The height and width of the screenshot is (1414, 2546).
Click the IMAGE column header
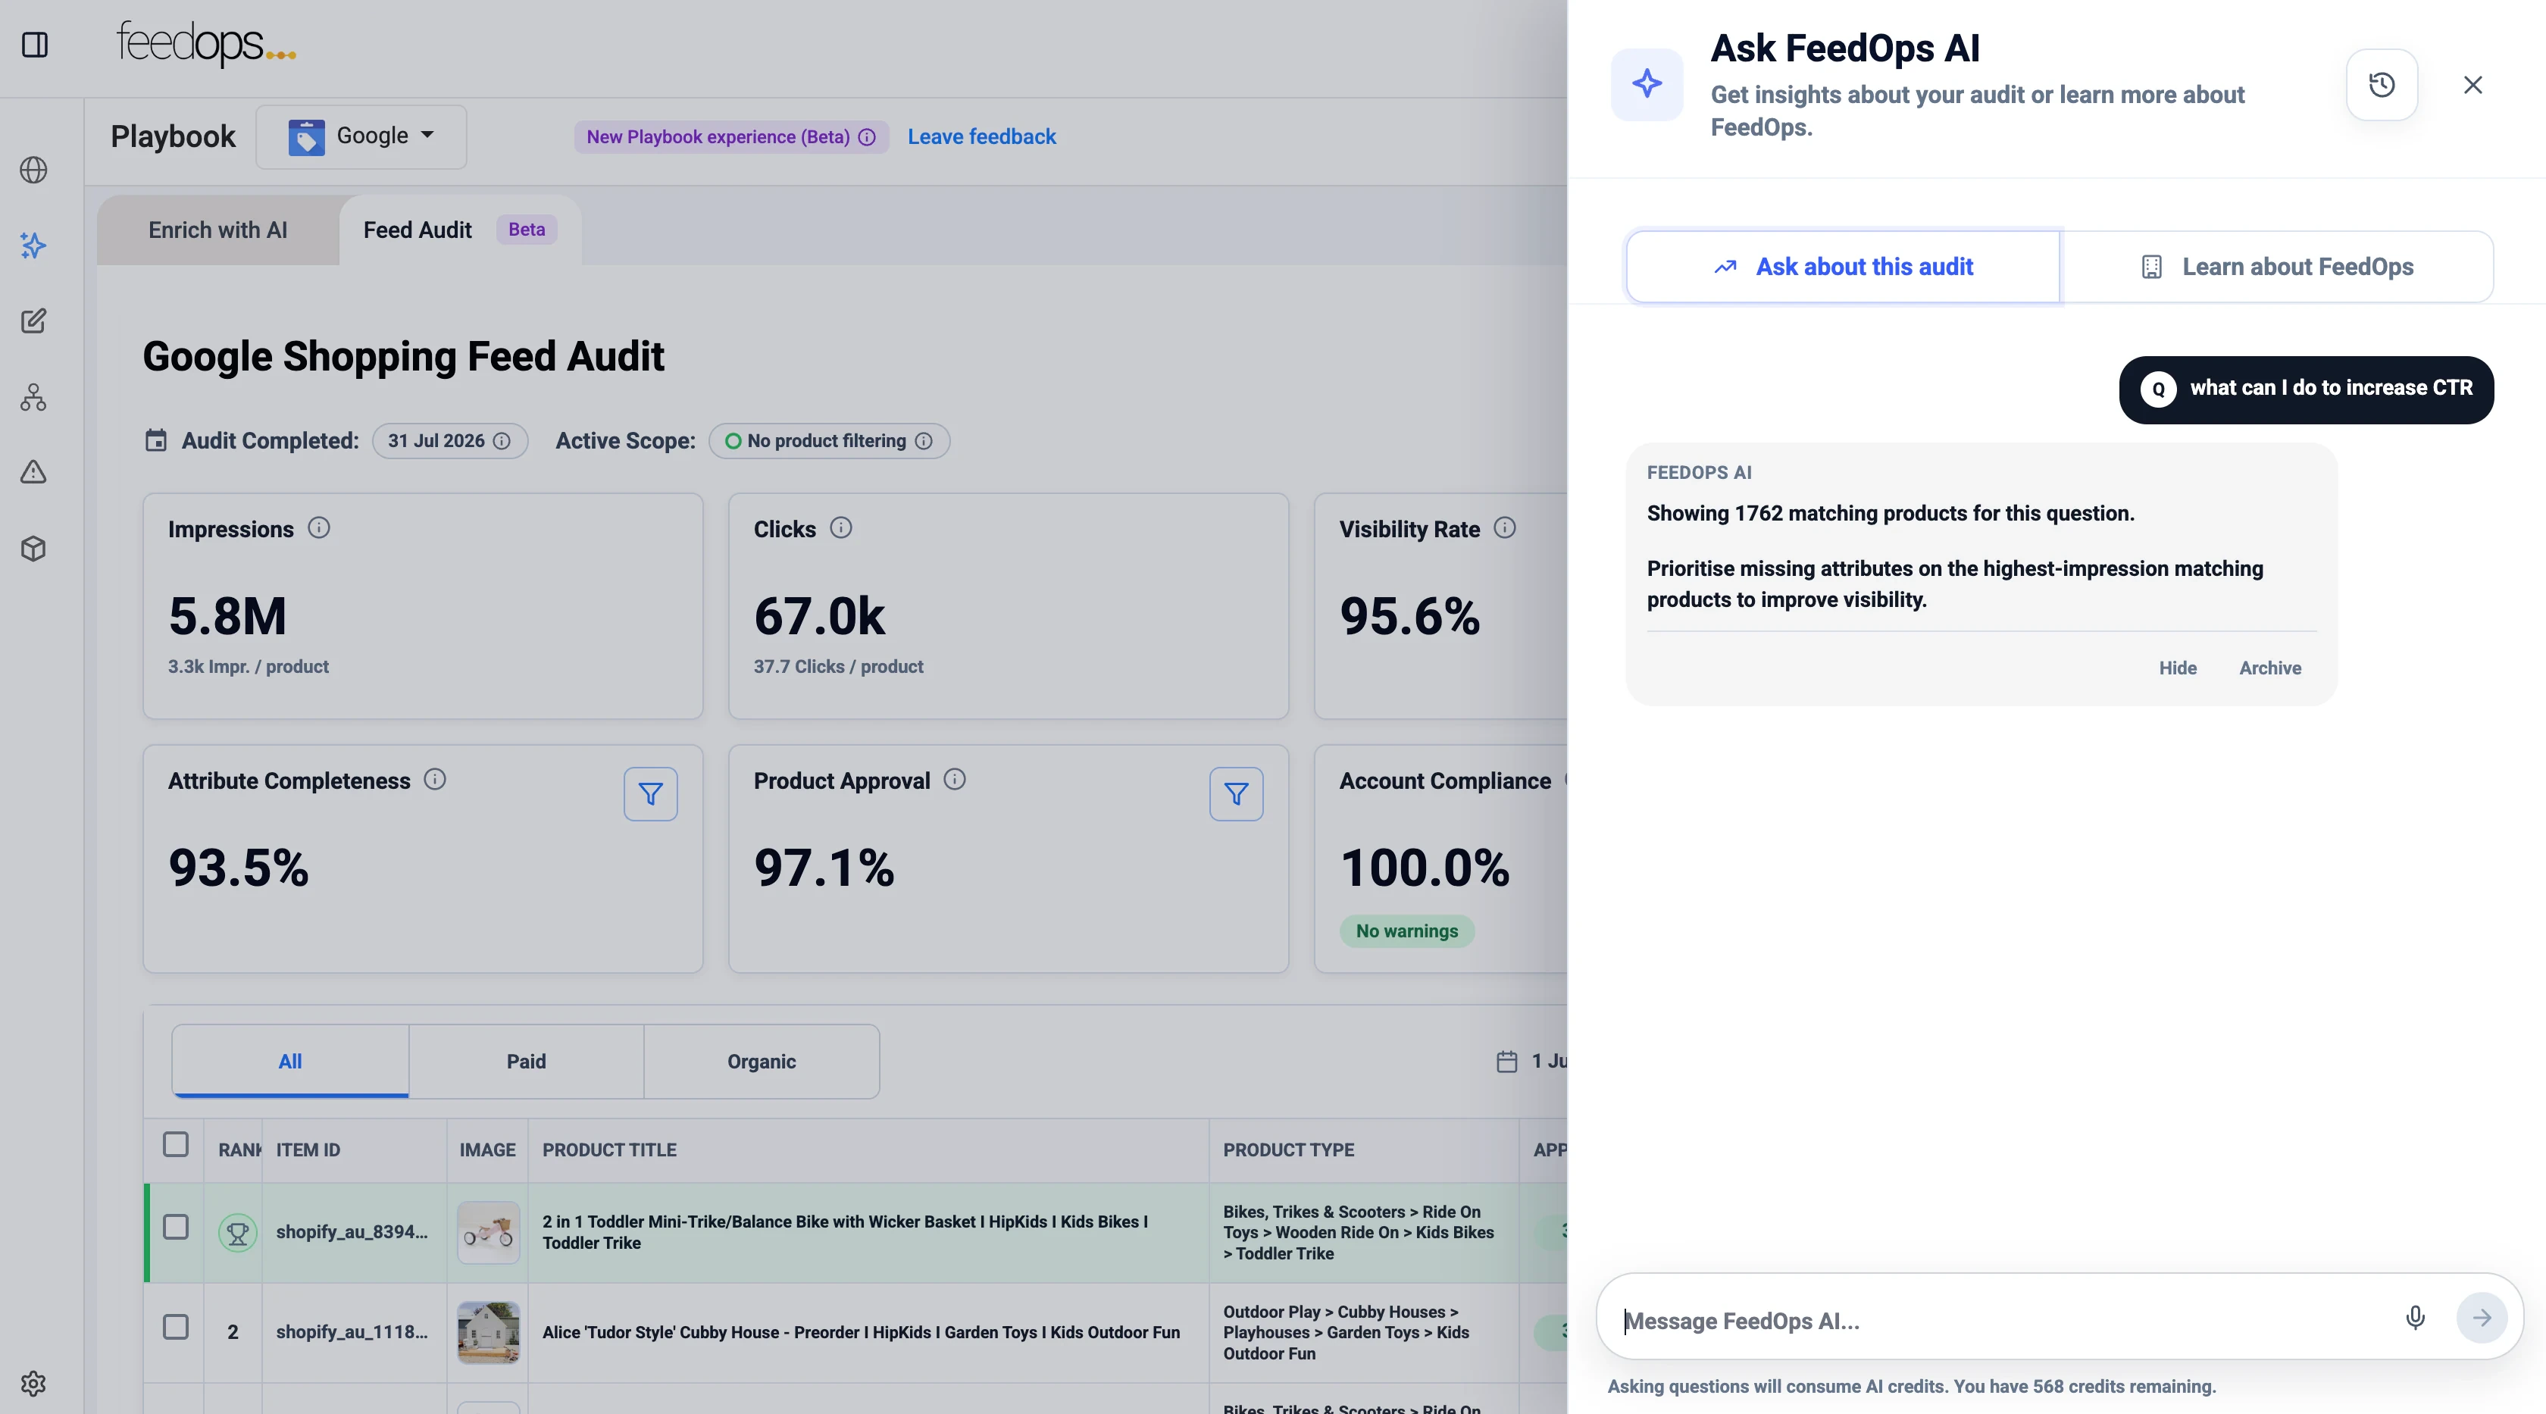point(487,1150)
